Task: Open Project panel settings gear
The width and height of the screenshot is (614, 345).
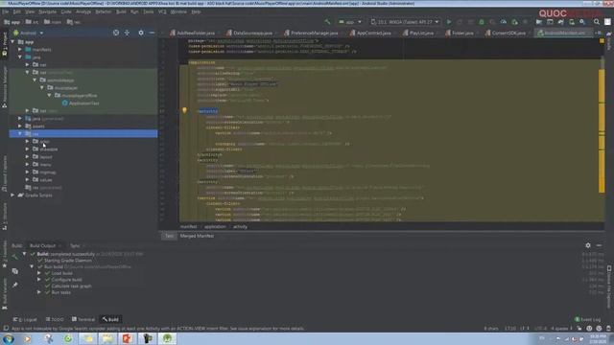Action: click(141, 33)
